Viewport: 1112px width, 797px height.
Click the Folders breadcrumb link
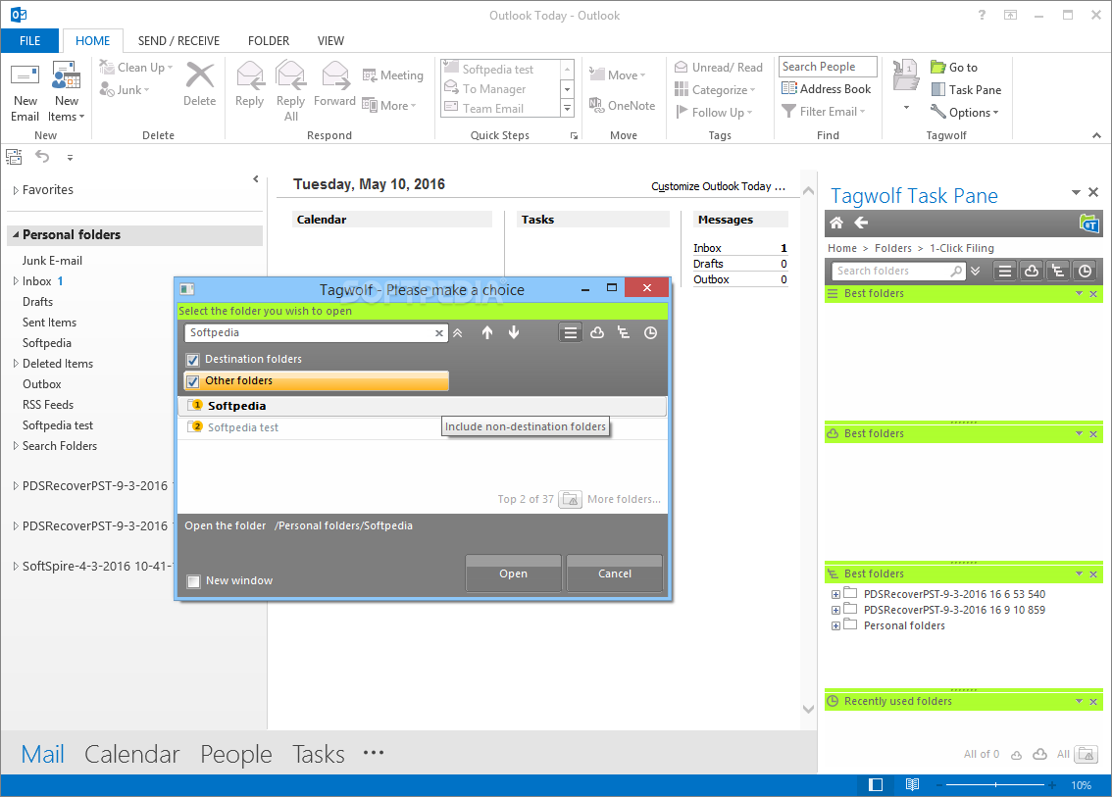tap(893, 248)
